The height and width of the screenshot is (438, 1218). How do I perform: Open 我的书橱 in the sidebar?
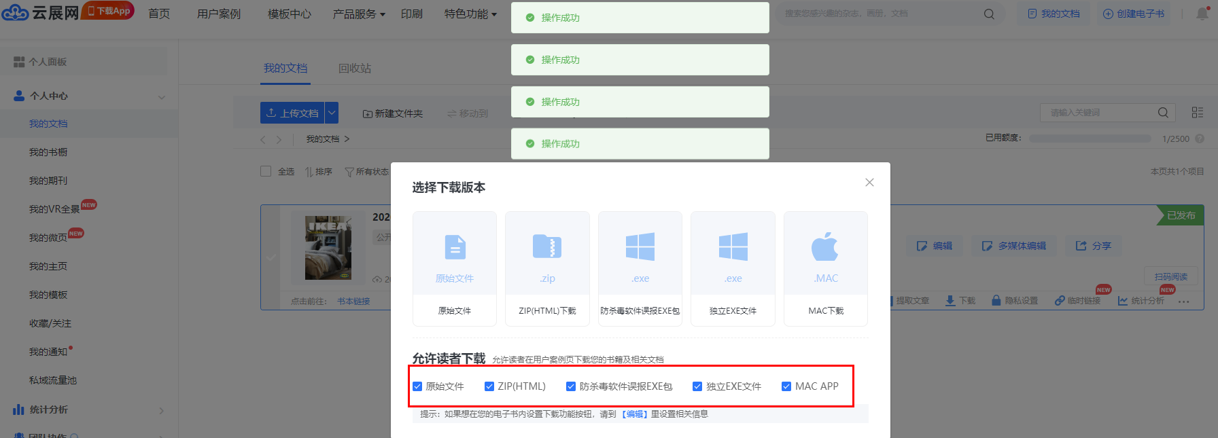[x=48, y=152]
